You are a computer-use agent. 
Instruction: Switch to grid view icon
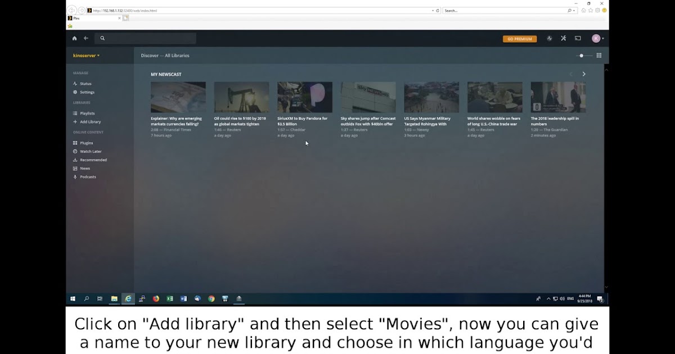coord(599,56)
